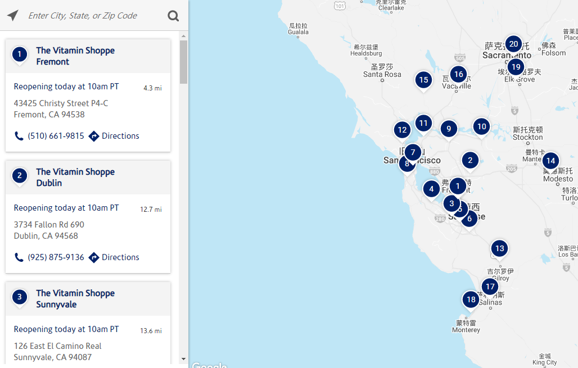Viewport: 578px width, 368px height.
Task: Get Directions to the Dublin store
Action: [x=114, y=257]
